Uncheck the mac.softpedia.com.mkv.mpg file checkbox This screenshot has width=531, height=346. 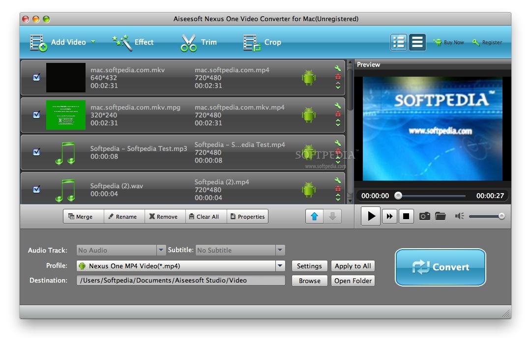point(36,115)
